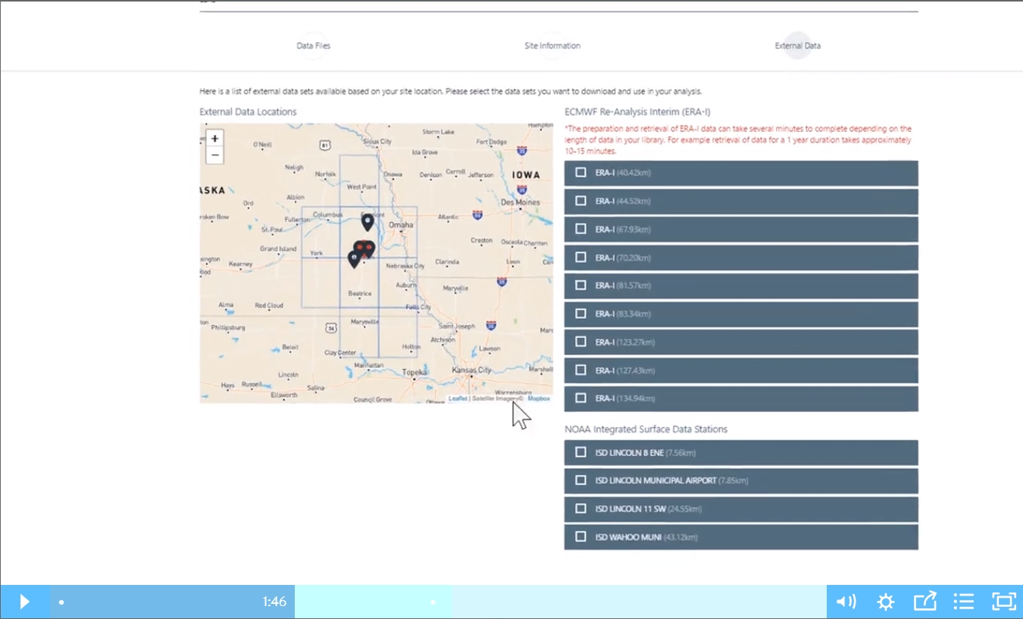Click Kansas City label on the map

click(x=471, y=370)
